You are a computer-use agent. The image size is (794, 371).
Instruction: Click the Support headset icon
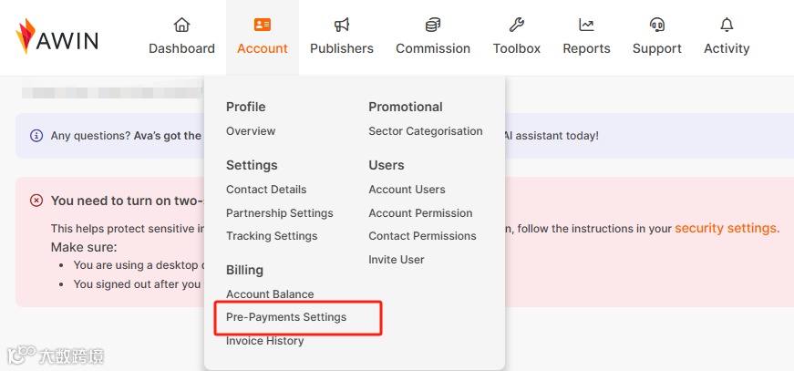point(656,25)
